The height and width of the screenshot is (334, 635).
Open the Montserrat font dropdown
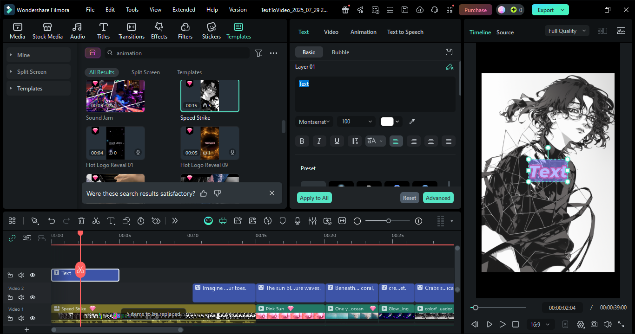tap(315, 122)
